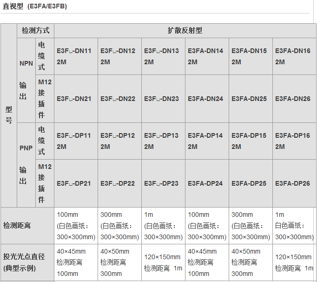The width and height of the screenshot is (317, 282).
Task: Click the E3F□-DN22 connector model
Action: (x=119, y=99)
